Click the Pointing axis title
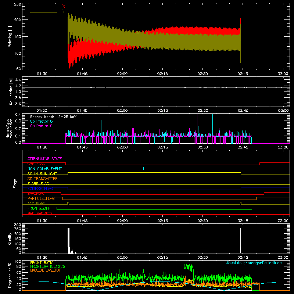The width and height of the screenshot is (294, 294). pos(10,37)
